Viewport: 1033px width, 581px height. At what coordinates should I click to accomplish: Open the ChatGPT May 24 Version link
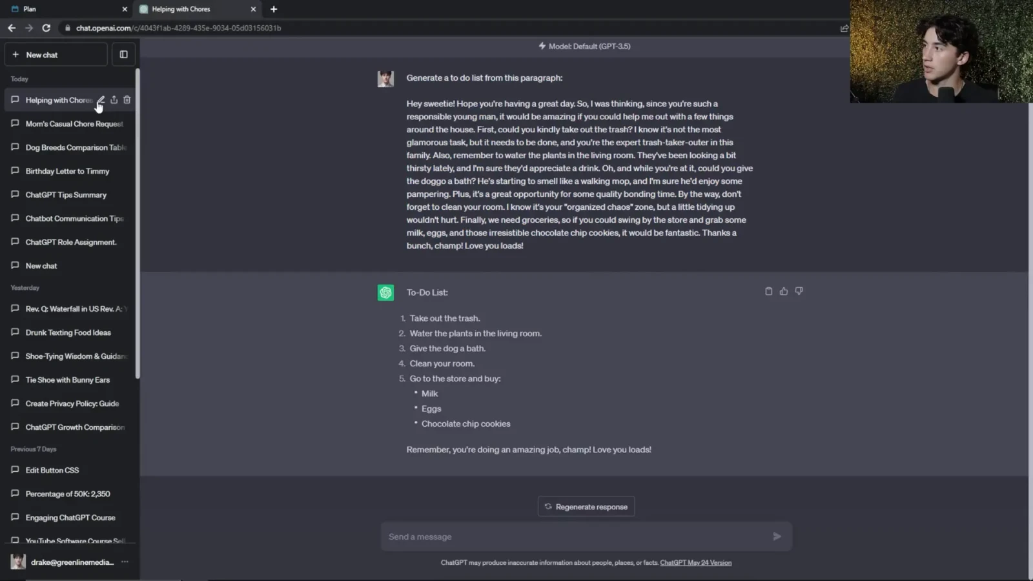695,563
